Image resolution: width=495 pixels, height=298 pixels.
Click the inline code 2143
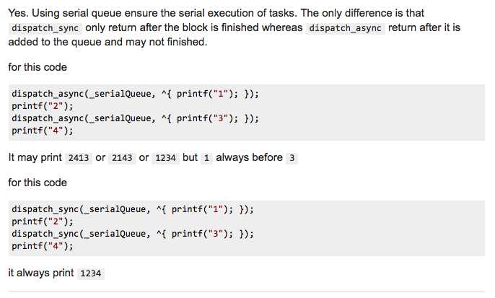coord(122,158)
